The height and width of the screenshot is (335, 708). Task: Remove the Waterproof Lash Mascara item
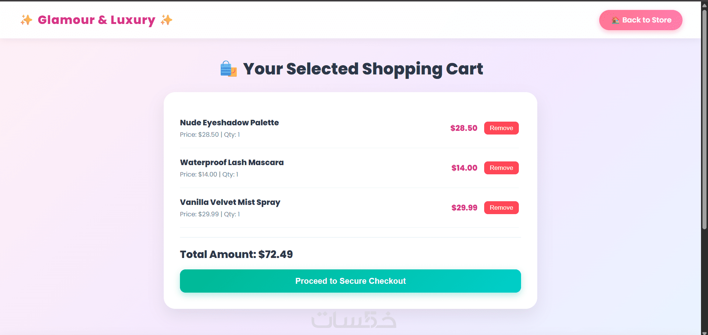click(501, 168)
